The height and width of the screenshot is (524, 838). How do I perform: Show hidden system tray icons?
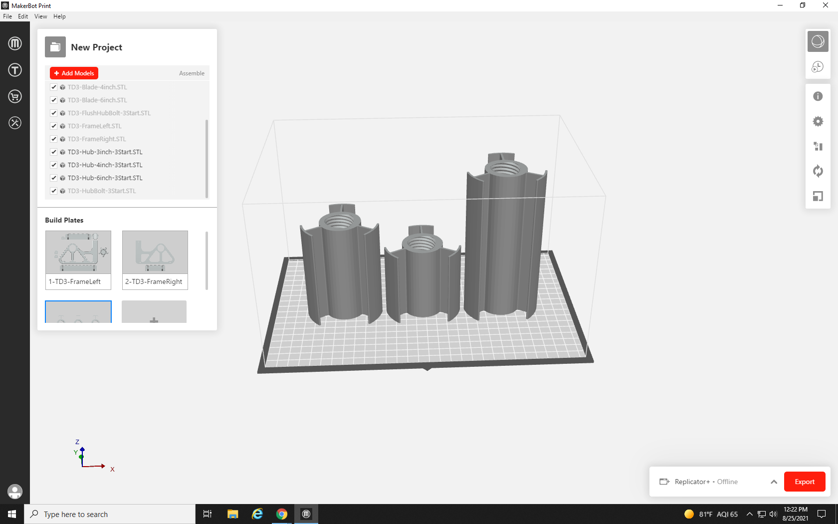click(749, 514)
